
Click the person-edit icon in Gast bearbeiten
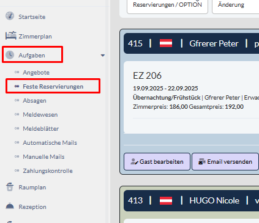pyautogui.click(x=134, y=161)
